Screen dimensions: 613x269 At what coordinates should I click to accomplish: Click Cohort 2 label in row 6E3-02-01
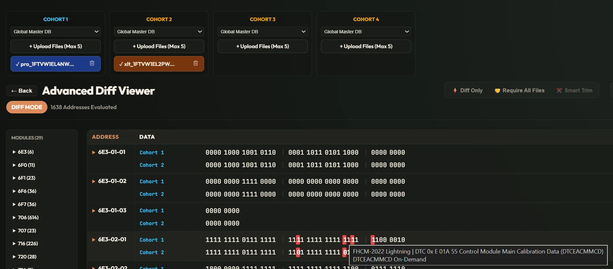coord(152,252)
